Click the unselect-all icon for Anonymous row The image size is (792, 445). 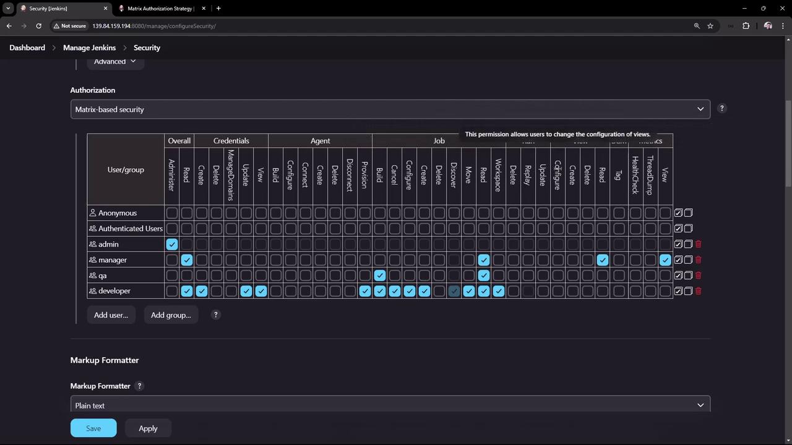(x=689, y=213)
